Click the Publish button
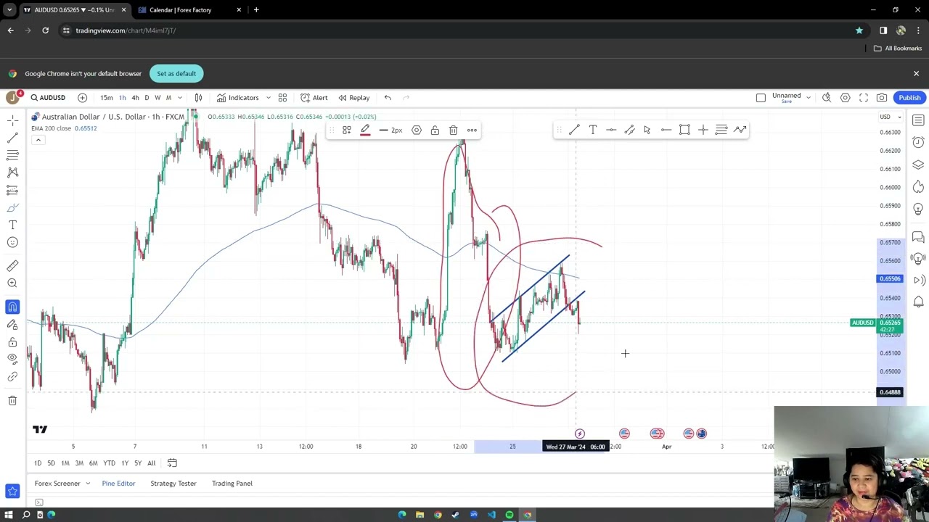 (x=909, y=98)
